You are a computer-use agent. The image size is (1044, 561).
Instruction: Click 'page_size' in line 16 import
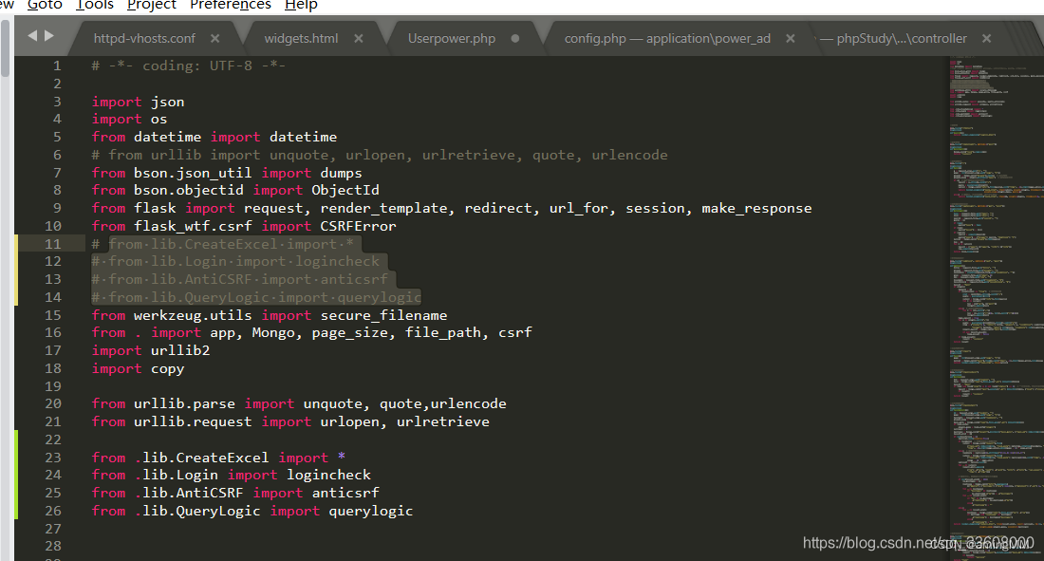pos(349,333)
